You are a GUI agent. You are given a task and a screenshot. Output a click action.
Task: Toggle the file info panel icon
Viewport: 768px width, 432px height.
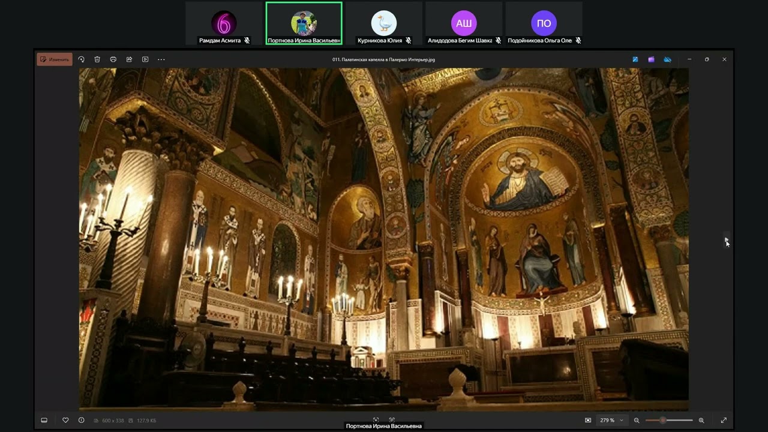81,420
